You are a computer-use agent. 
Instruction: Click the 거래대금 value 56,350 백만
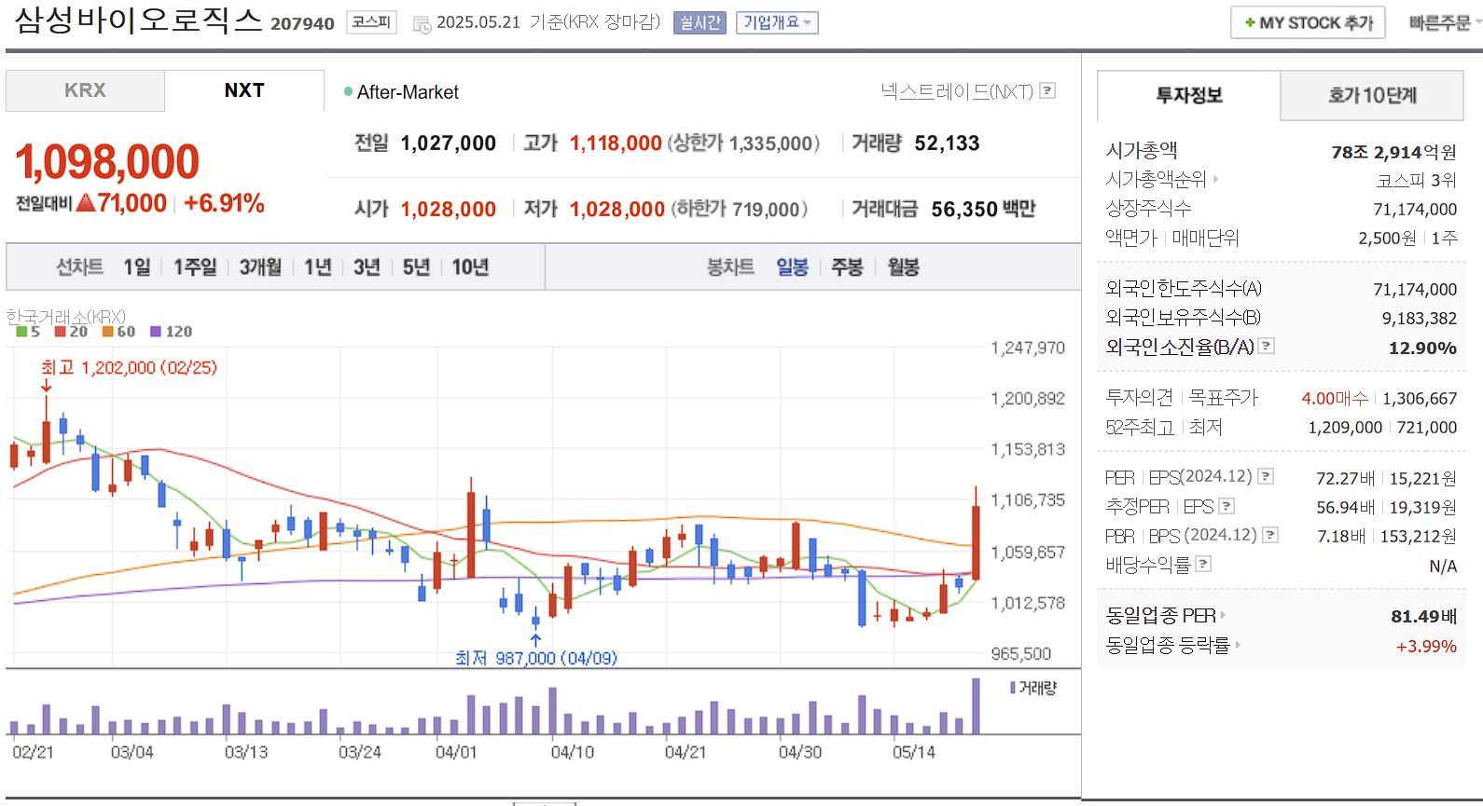tap(983, 209)
